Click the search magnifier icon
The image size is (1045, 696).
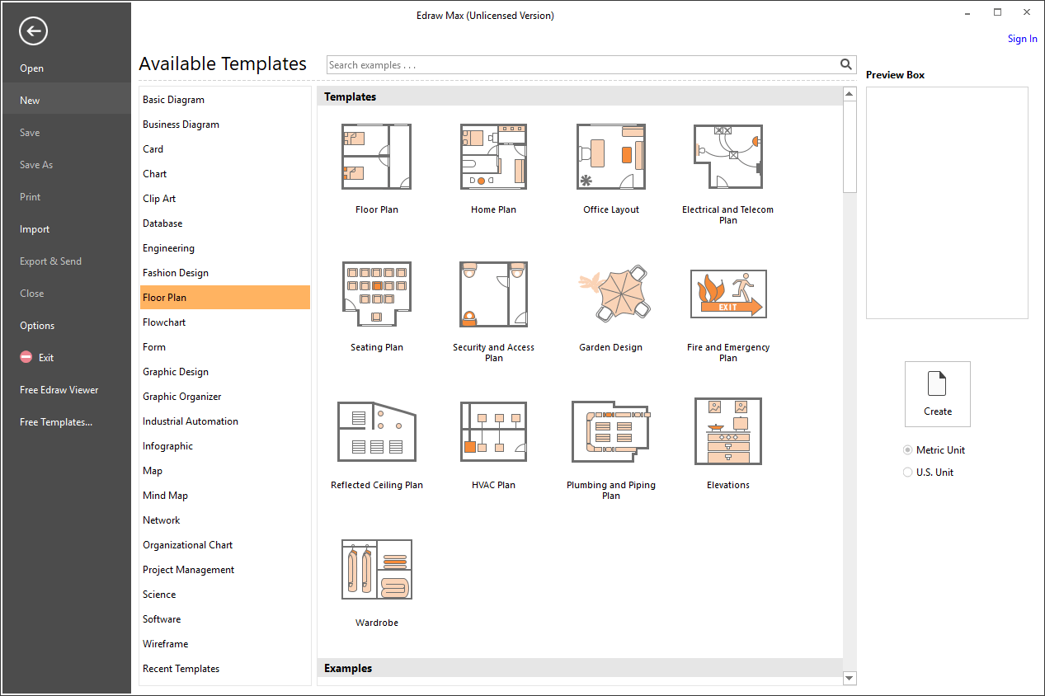(846, 64)
